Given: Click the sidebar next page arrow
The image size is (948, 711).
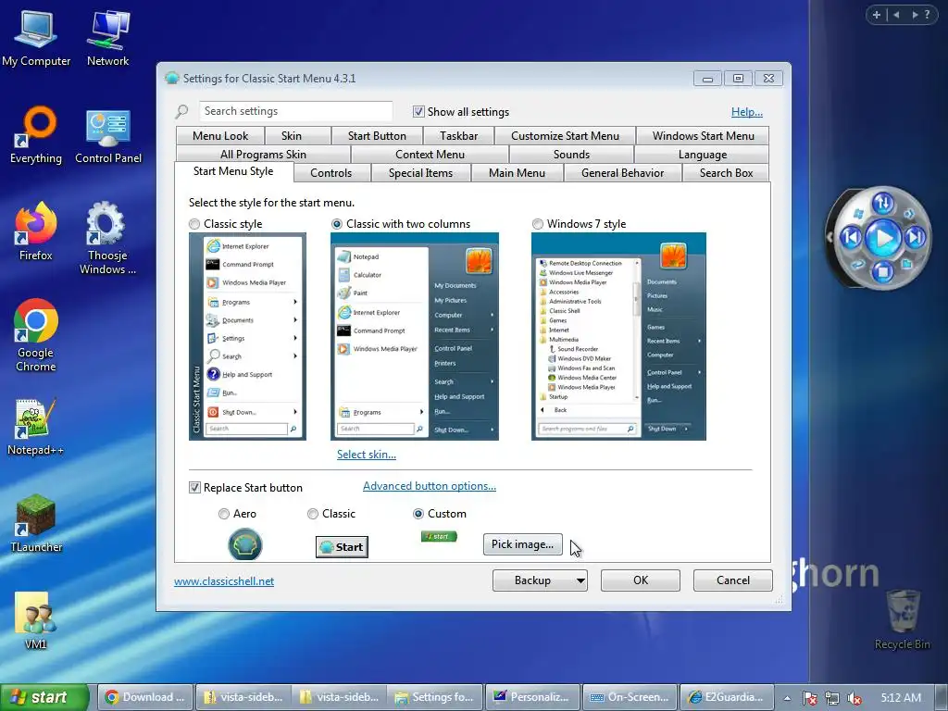Looking at the screenshot, I should point(915,15).
